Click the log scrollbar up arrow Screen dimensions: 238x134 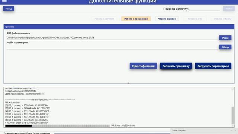tap(233, 89)
